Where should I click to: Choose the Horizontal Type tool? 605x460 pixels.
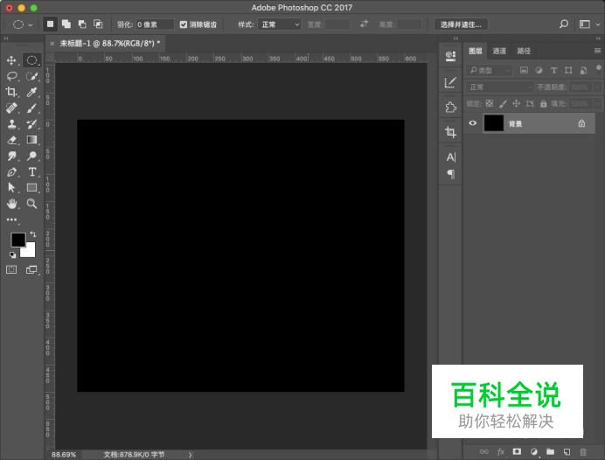[32, 171]
